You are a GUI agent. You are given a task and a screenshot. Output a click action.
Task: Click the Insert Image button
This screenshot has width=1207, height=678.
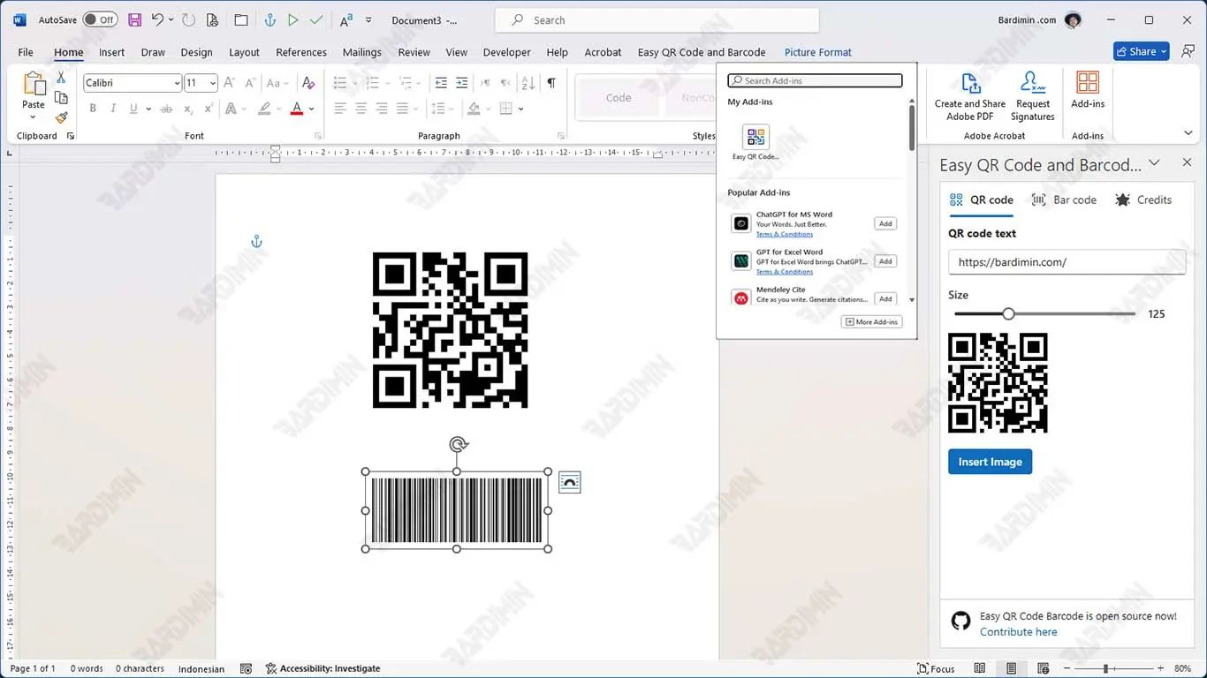click(x=990, y=462)
